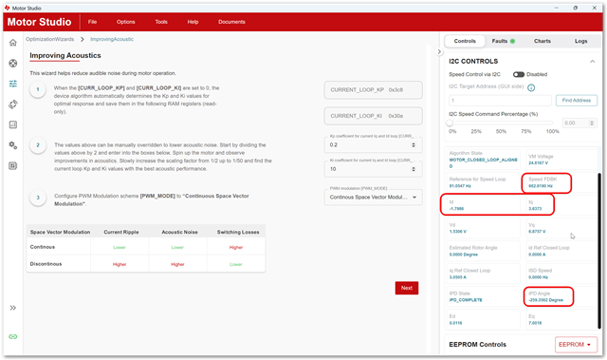Viewport: 607px width, 360px height.
Task: Click the Id value -1.7986
Action: pyautogui.click(x=456, y=209)
